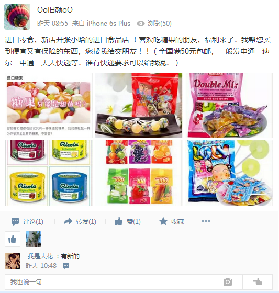Click reply bubble icon next to 昨天 10:48
The width and height of the screenshot is (279, 293).
(x=66, y=266)
